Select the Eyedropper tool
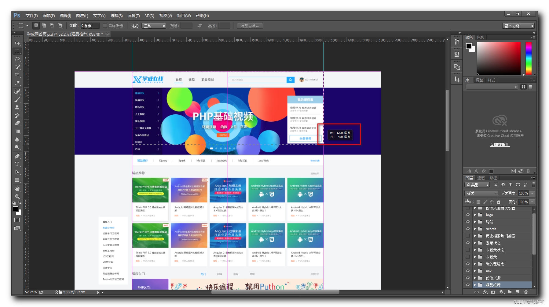 (x=17, y=83)
